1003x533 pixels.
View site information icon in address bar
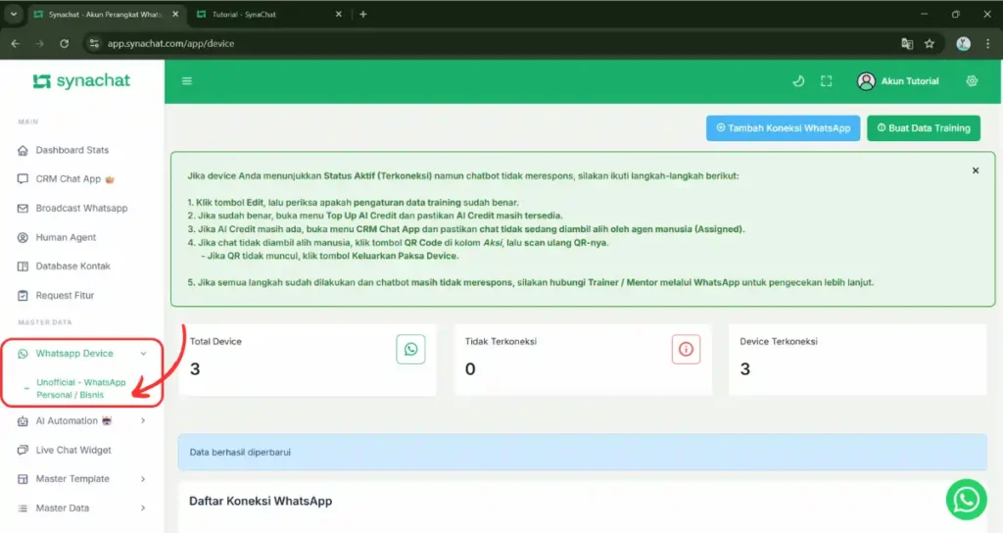pyautogui.click(x=94, y=43)
